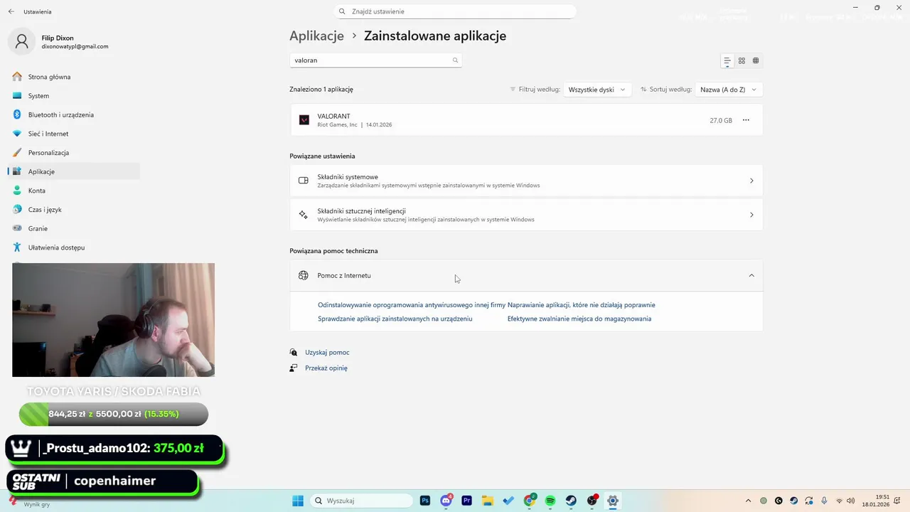910x512 pixels.
Task: Open Chrome from the taskbar
Action: 530,501
